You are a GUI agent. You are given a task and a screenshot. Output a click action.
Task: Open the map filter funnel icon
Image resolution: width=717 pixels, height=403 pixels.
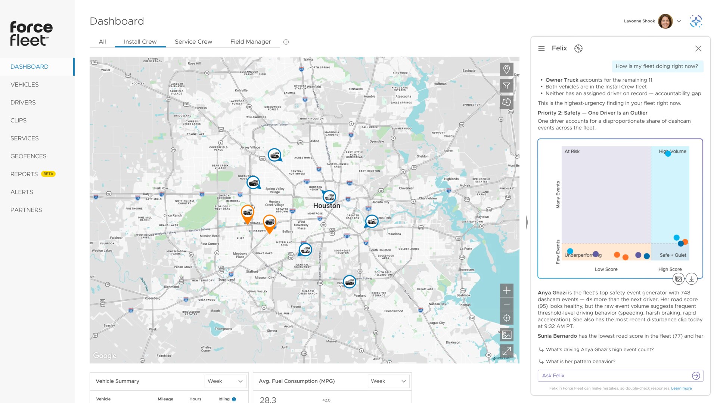pyautogui.click(x=507, y=86)
